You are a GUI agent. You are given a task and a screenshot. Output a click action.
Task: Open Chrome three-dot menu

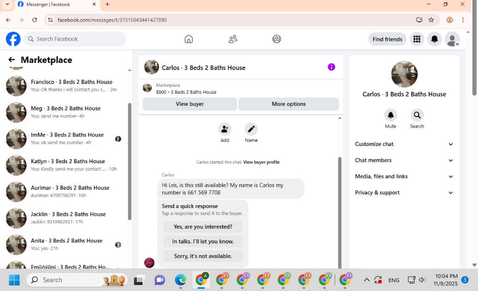[x=463, y=20]
